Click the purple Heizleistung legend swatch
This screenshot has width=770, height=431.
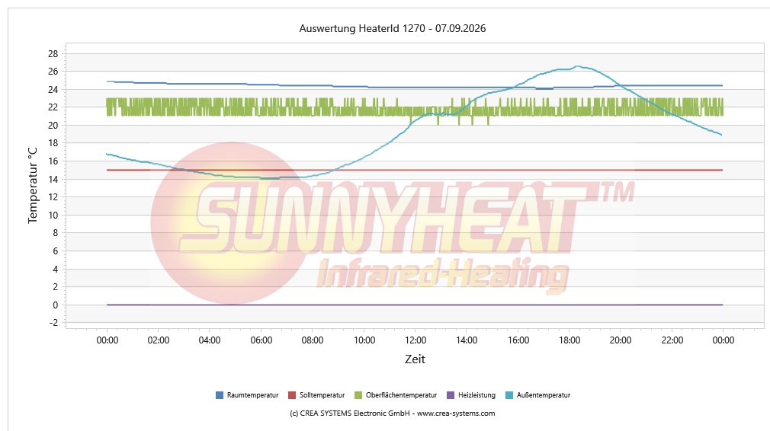(451, 395)
